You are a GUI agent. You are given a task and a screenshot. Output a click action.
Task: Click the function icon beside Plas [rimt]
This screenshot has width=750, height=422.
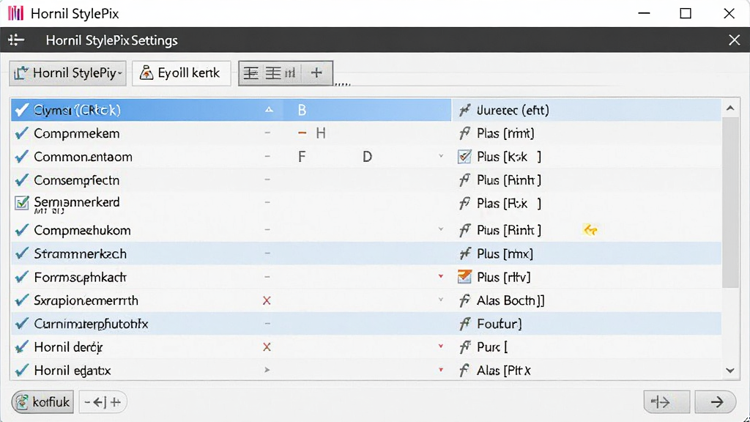(464, 133)
